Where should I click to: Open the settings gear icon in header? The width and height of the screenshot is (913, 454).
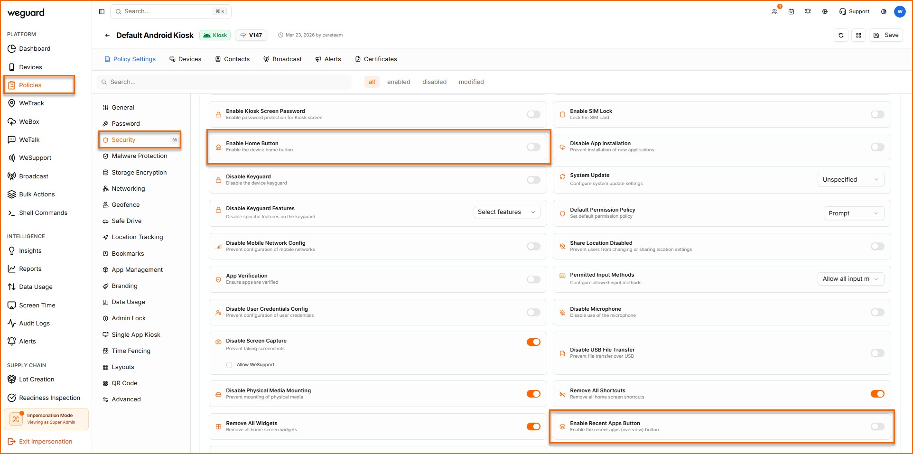click(825, 11)
